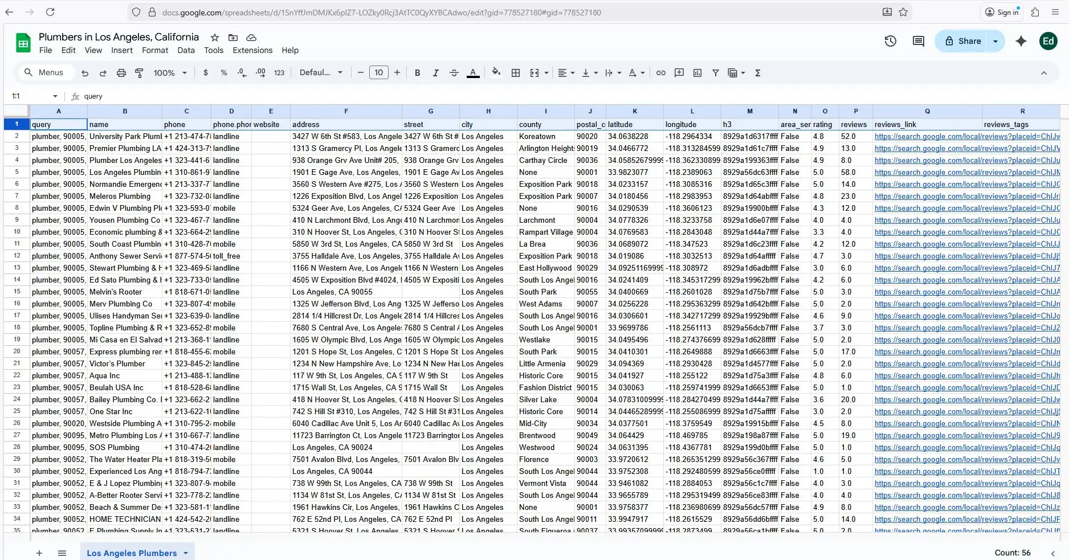Click the Print icon

tap(121, 73)
